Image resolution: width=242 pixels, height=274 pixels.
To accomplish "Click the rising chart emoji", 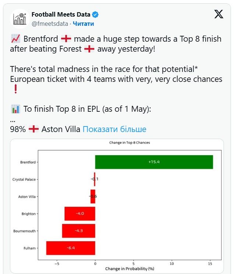I will tap(15, 39).
